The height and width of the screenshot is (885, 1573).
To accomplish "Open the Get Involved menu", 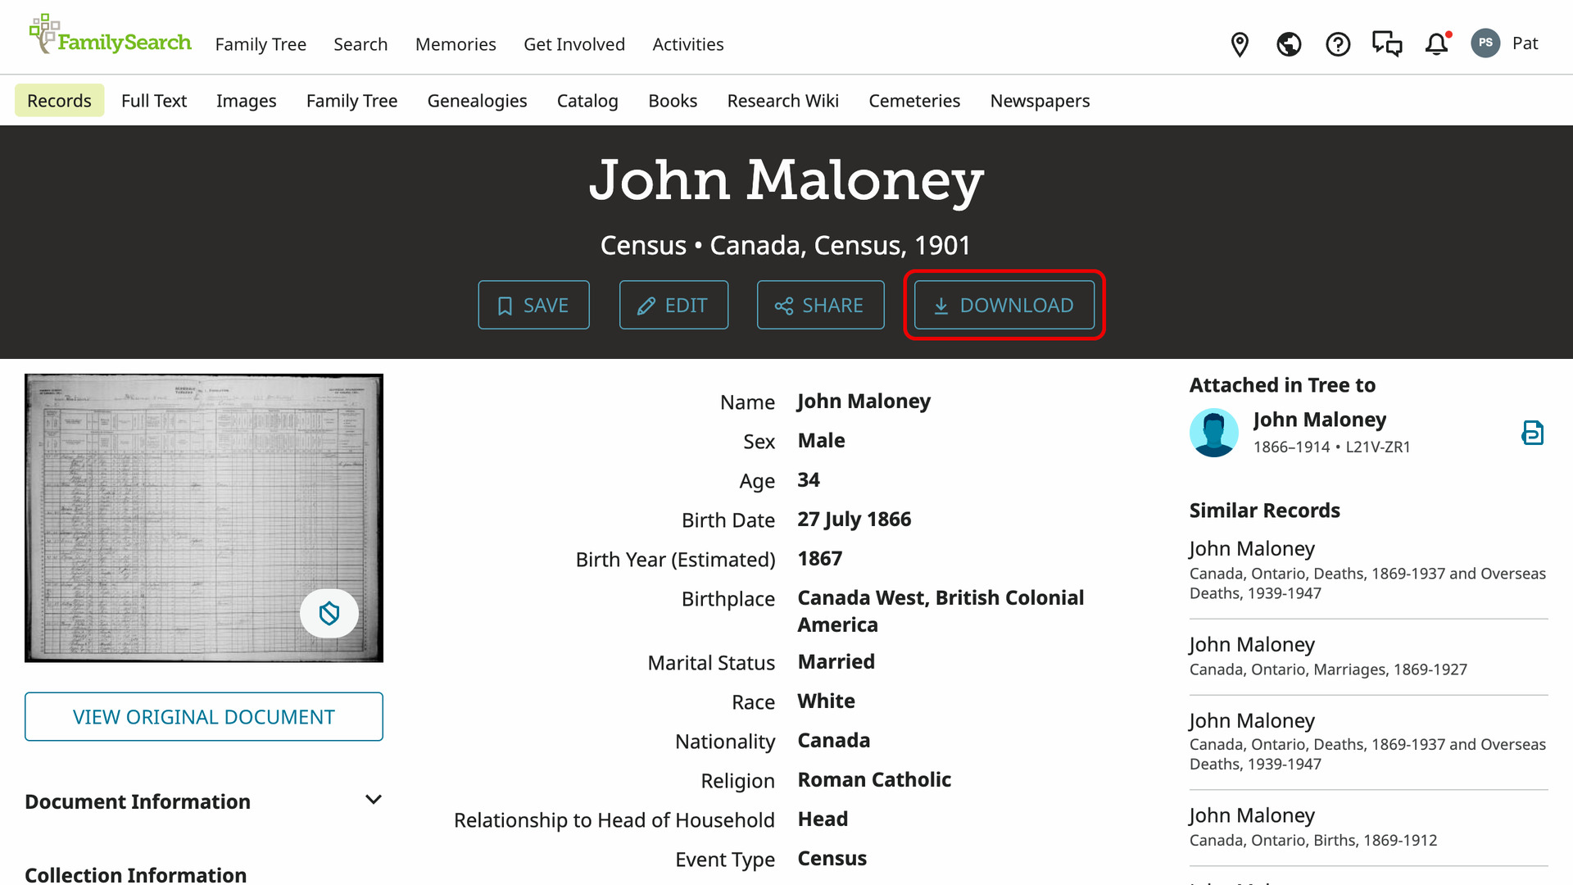I will [x=574, y=44].
